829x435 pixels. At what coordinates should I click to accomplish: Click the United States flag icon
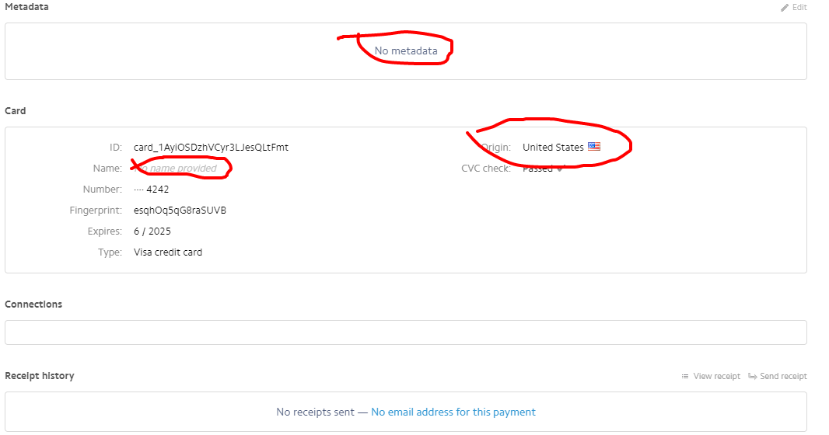(594, 147)
